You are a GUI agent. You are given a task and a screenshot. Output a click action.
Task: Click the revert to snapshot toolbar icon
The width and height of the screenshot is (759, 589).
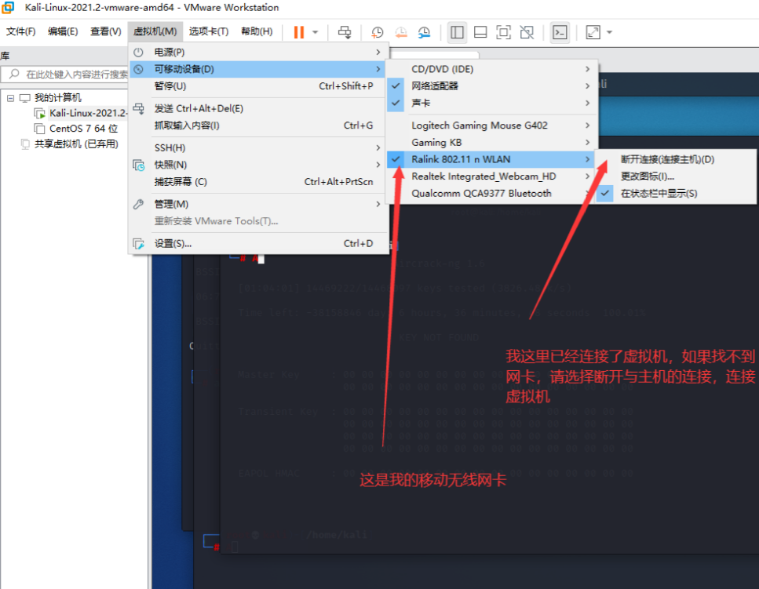[401, 32]
